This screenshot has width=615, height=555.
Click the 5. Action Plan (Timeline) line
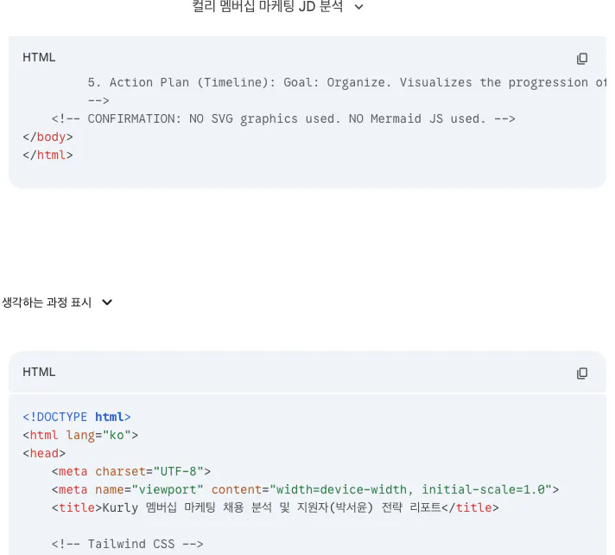[x=346, y=82]
